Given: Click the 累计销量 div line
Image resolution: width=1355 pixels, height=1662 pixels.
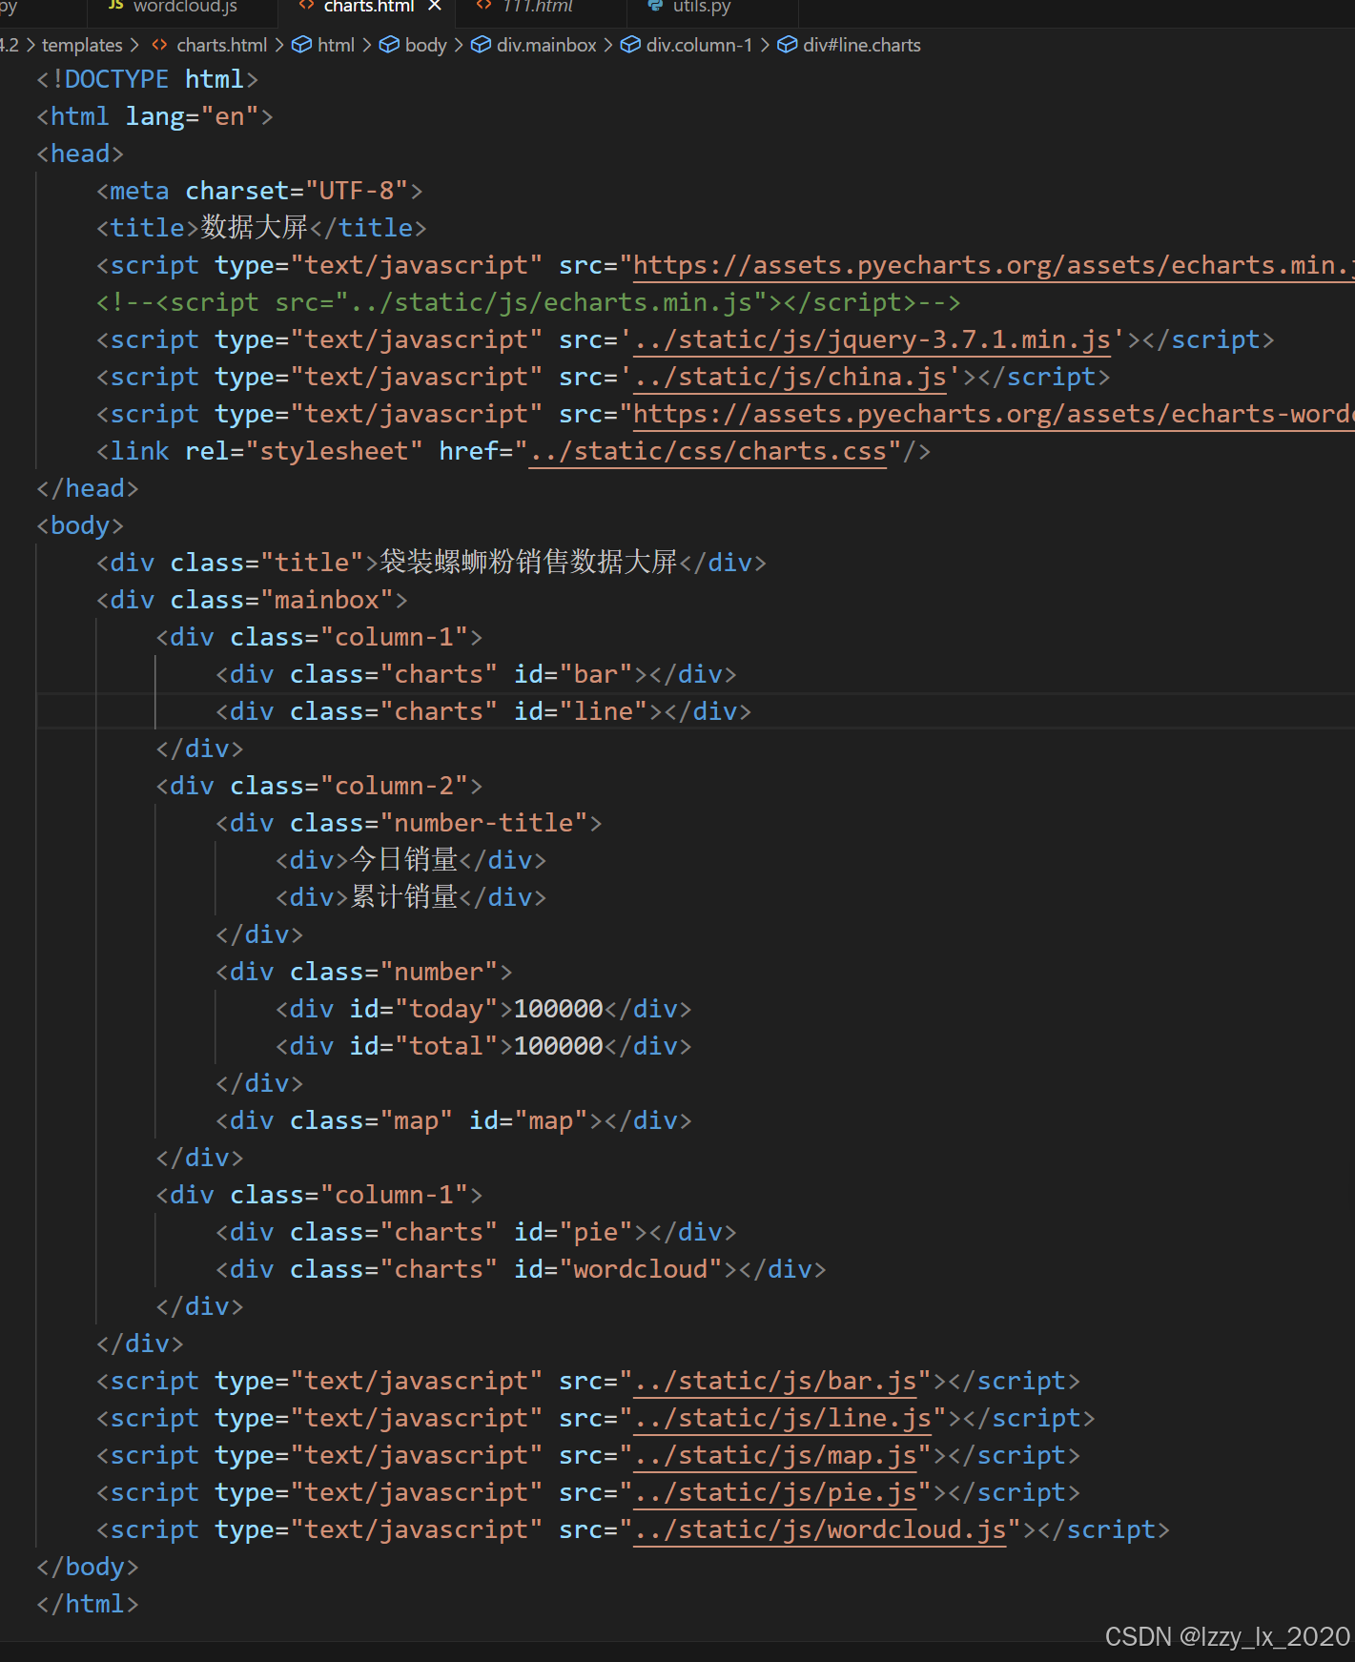Looking at the screenshot, I should click(x=411, y=897).
